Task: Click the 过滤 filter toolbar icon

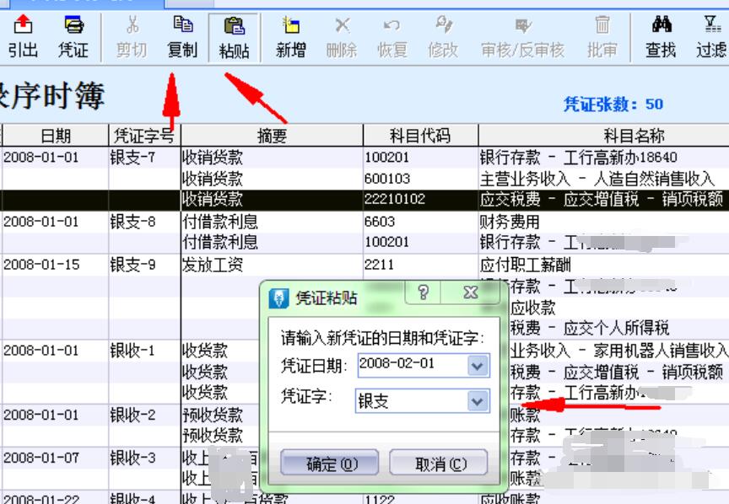Action: click(710, 37)
